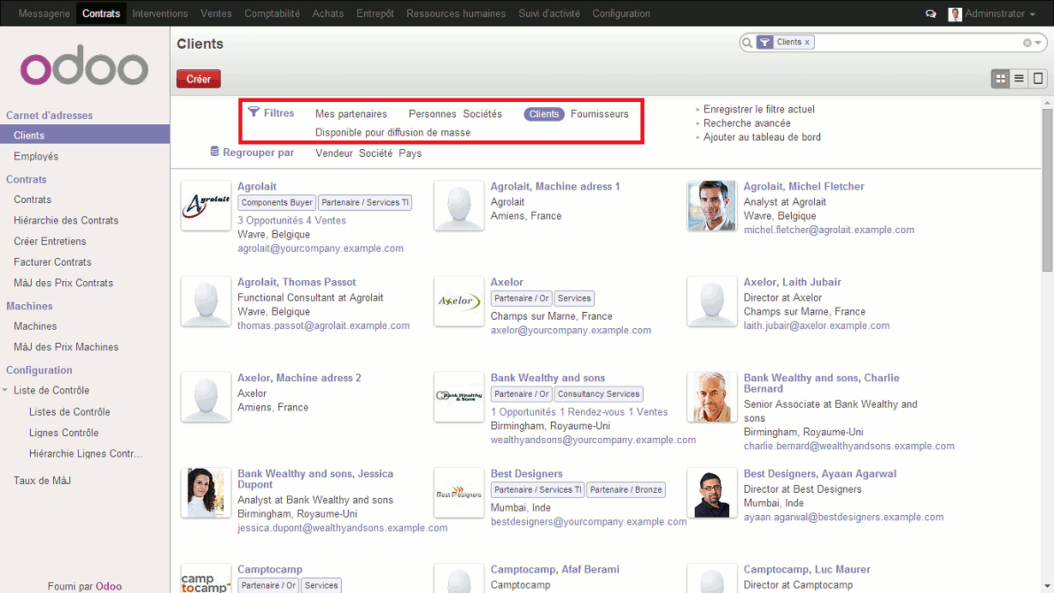Open the Employés sidebar entry
This screenshot has height=593, width=1054.
pos(36,157)
